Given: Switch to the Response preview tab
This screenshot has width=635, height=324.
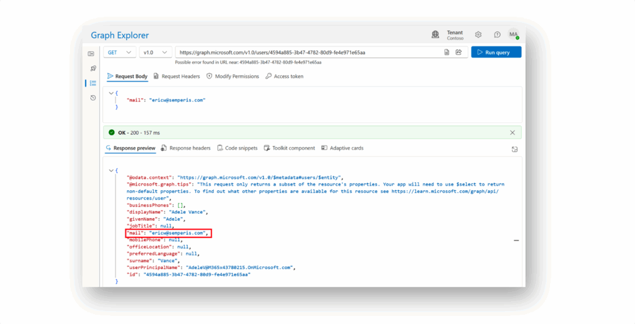Looking at the screenshot, I should tap(130, 148).
